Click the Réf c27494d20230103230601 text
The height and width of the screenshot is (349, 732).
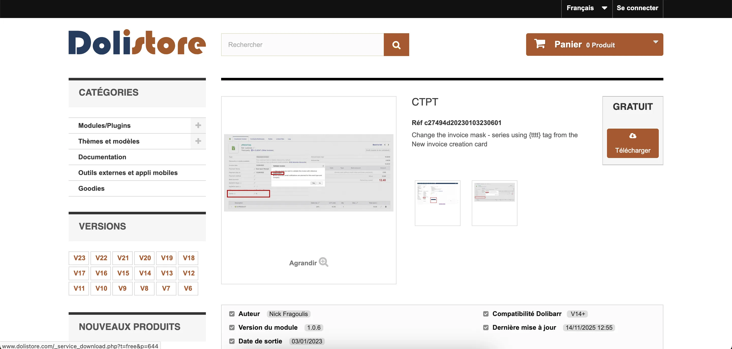click(456, 123)
